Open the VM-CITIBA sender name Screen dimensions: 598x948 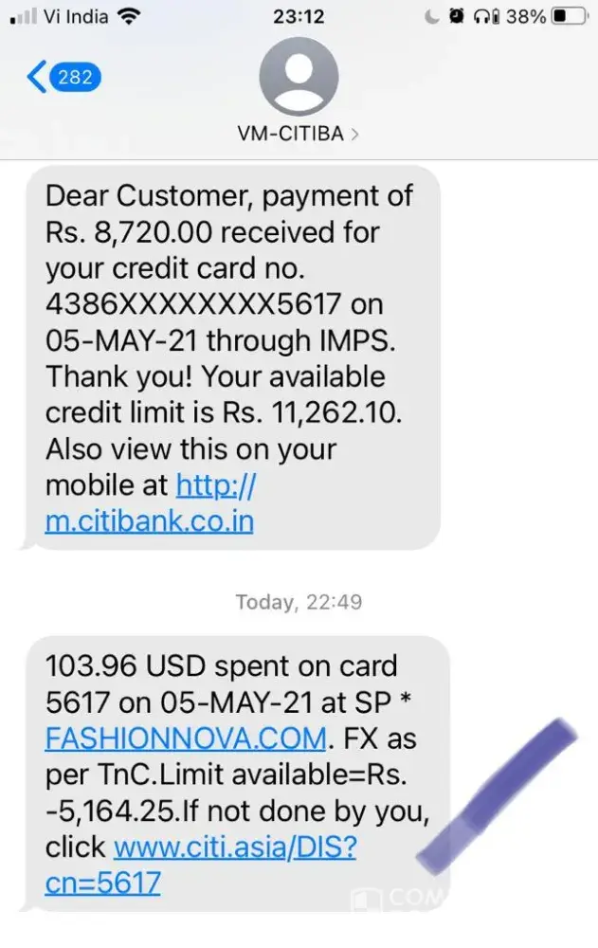tap(290, 133)
